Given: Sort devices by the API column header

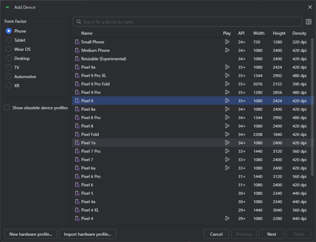Looking at the screenshot, I should tap(241, 33).
